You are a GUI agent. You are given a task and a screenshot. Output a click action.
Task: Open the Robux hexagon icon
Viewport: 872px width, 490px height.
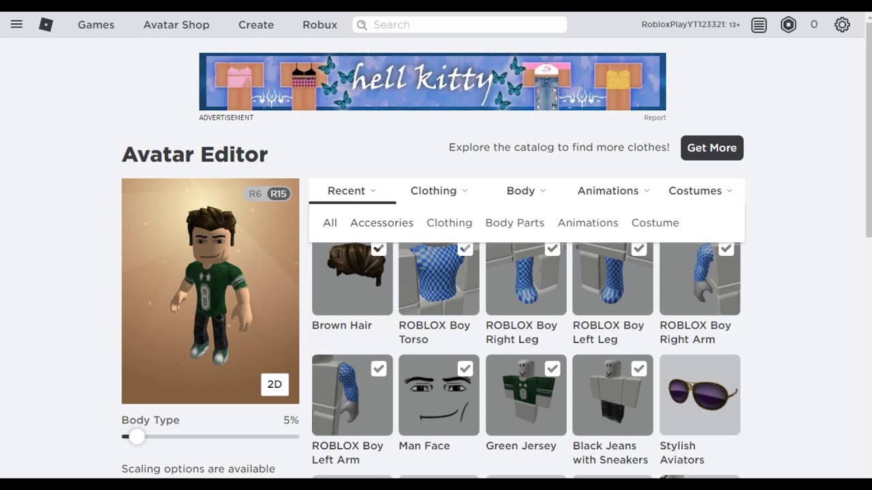[x=788, y=25]
